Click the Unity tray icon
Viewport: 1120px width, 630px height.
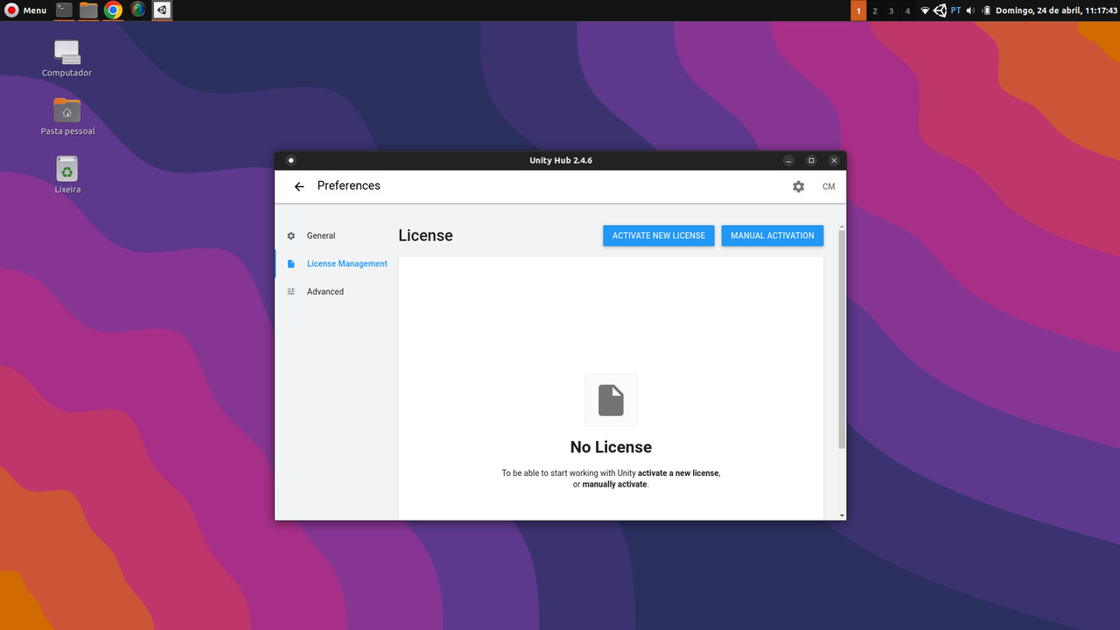tap(940, 10)
